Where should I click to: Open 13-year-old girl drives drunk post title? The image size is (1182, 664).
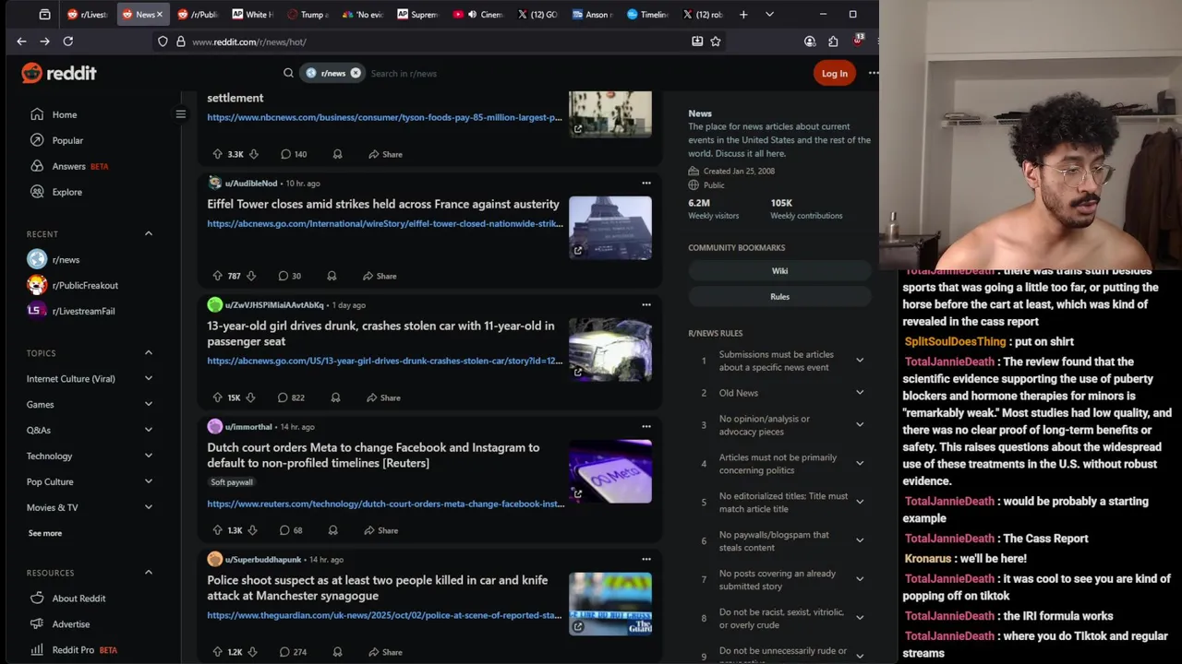380,333
